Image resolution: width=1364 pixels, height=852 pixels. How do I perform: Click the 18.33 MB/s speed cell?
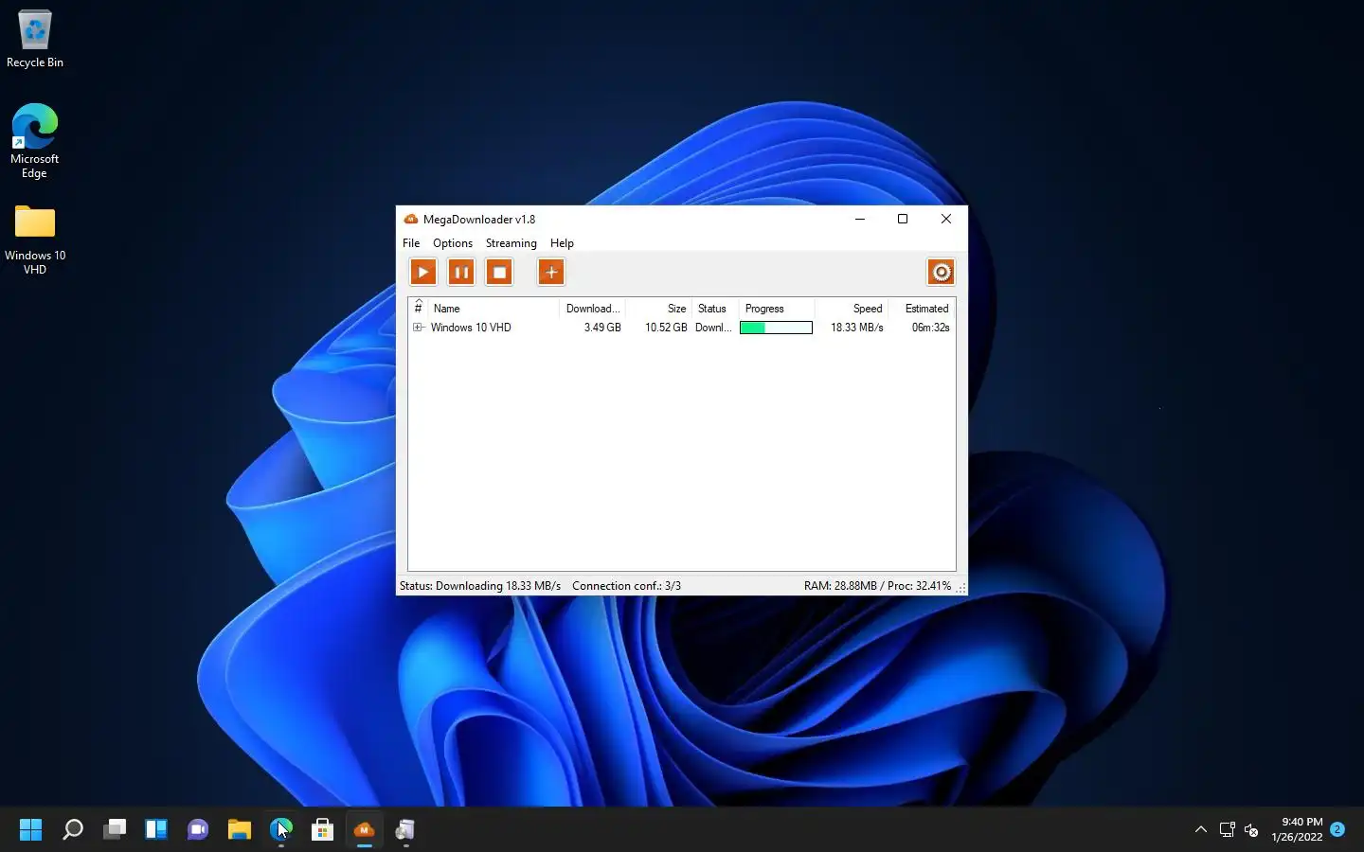[x=857, y=328]
